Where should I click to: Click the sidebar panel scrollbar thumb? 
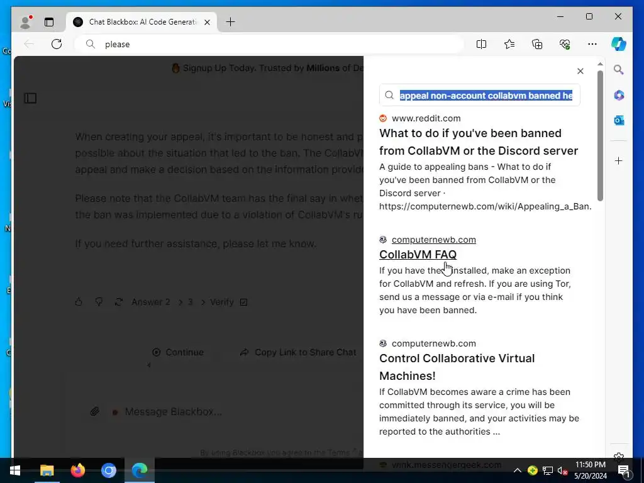(600, 136)
